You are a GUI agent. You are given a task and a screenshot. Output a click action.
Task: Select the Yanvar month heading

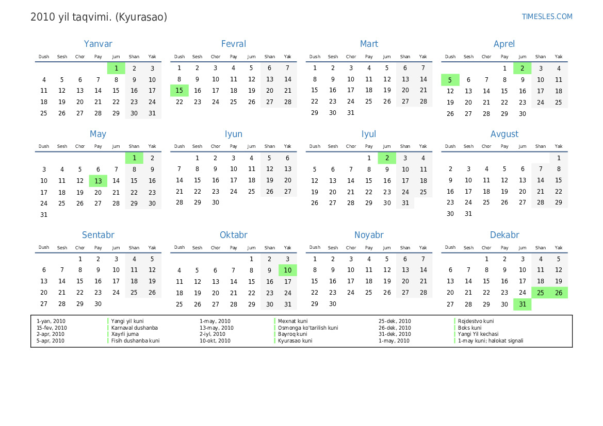click(98, 44)
